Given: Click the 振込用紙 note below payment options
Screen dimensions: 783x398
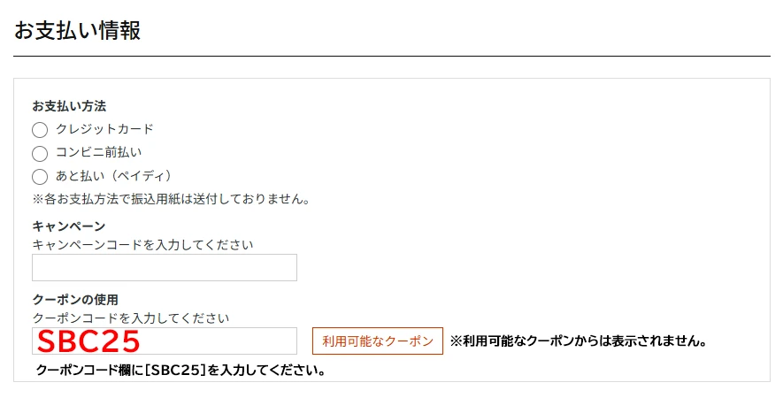Looking at the screenshot, I should (x=171, y=199).
